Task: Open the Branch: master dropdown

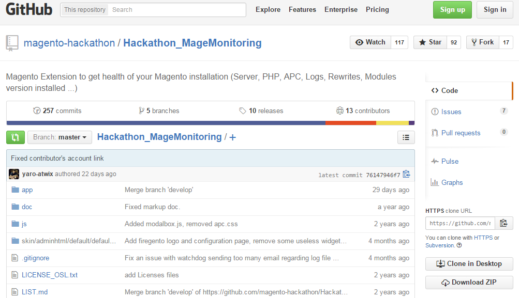Action: [x=60, y=137]
